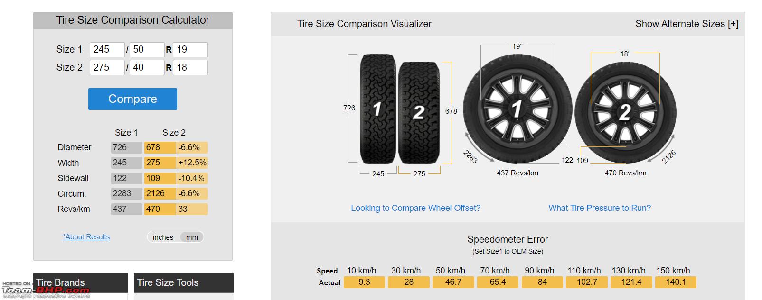Viewport: 762px width, 300px height.
Task: Select the Size 1 aspect ratio field
Action: [x=147, y=50]
